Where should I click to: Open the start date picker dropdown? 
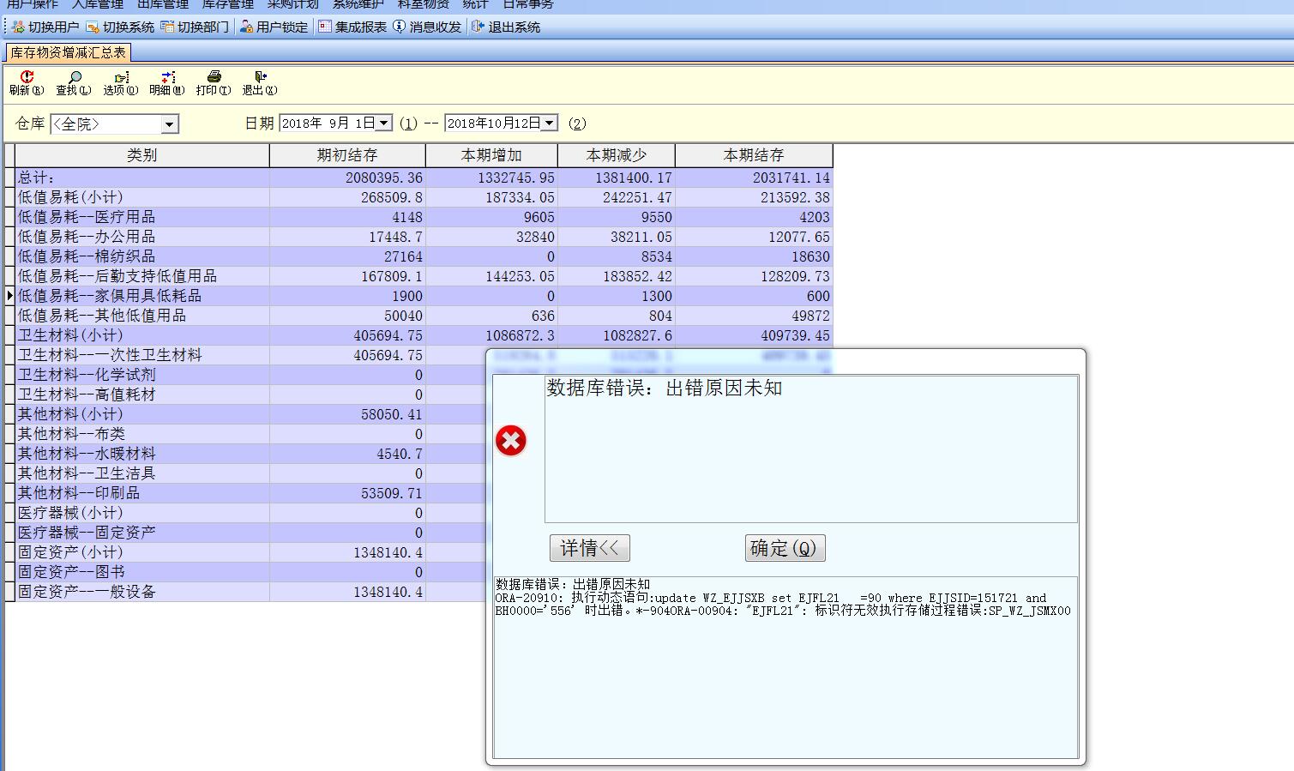pyautogui.click(x=384, y=123)
